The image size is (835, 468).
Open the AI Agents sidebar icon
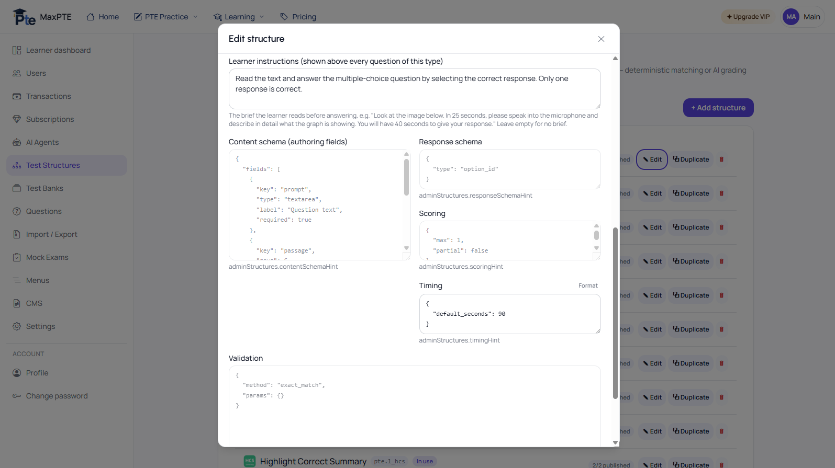[17, 142]
